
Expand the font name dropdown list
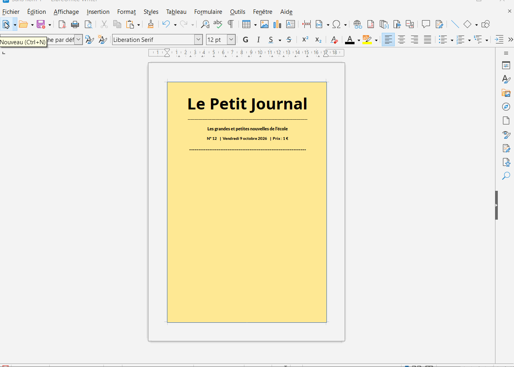click(199, 40)
